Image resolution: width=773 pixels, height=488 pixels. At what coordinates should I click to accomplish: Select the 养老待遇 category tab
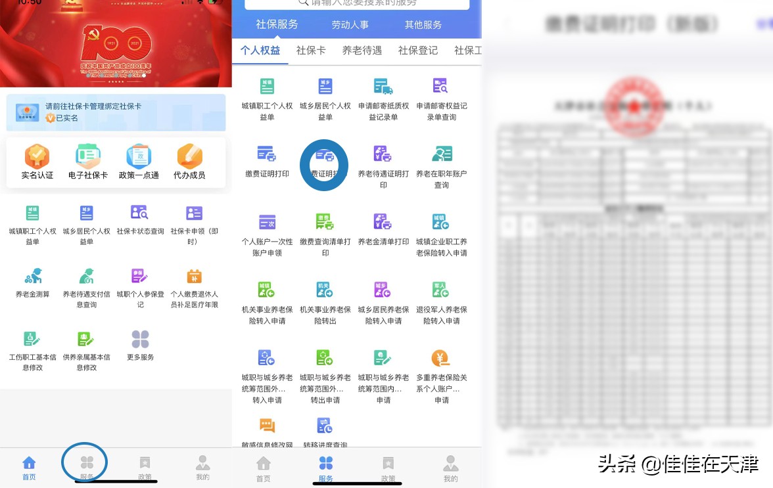pos(362,50)
